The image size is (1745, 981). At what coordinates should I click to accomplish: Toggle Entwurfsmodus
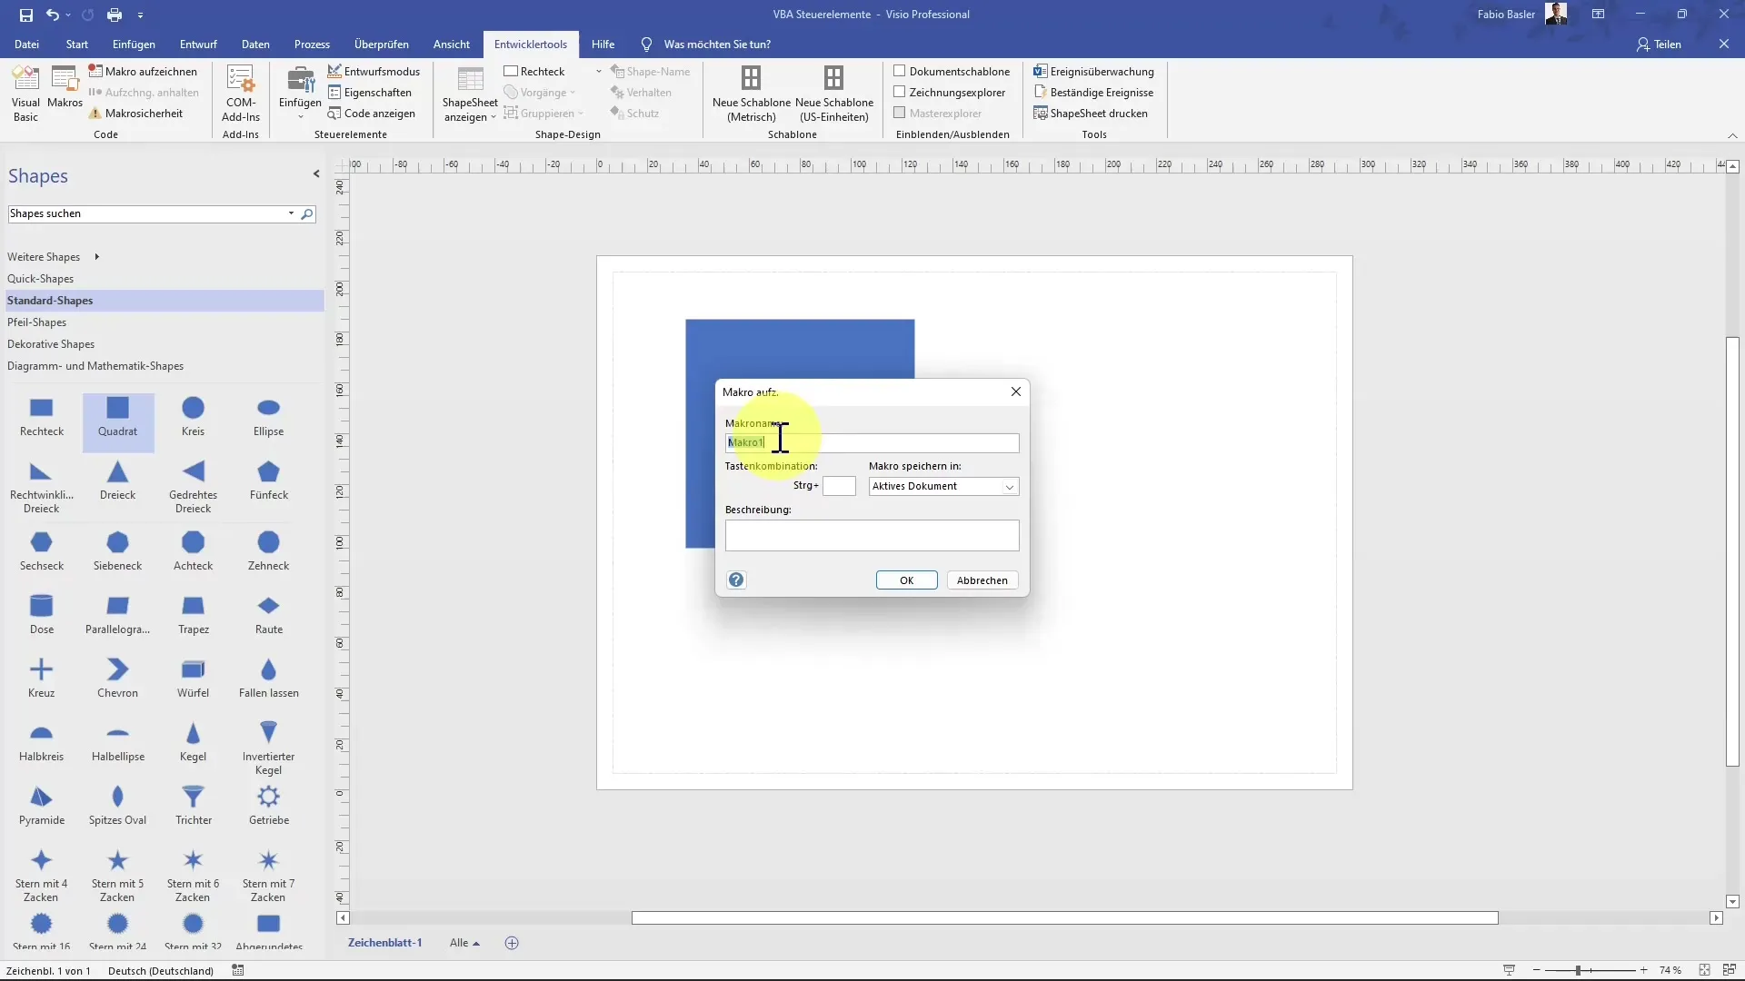374,71
